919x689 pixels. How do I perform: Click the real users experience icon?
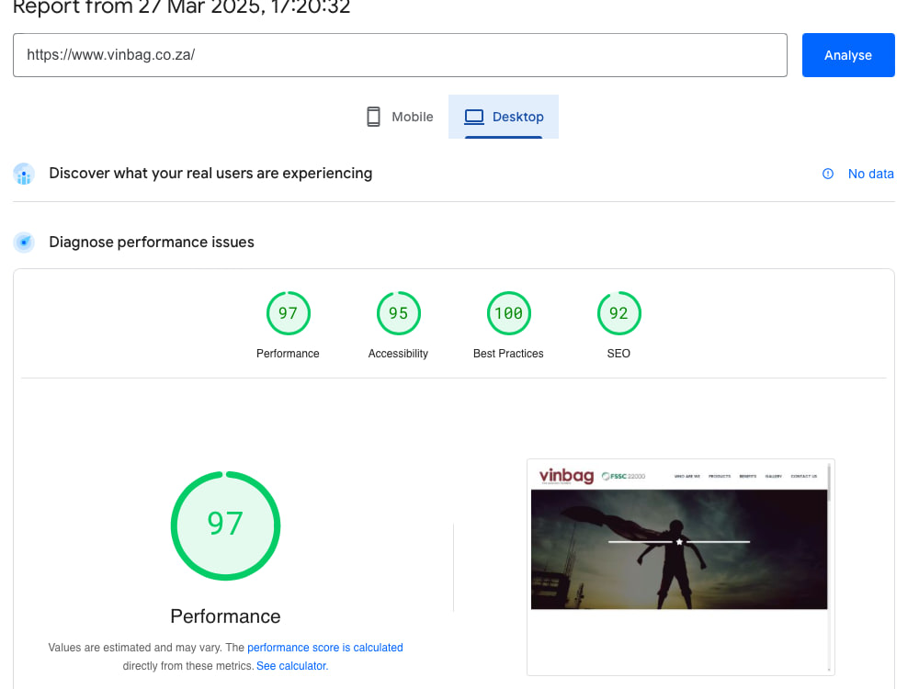tap(24, 174)
